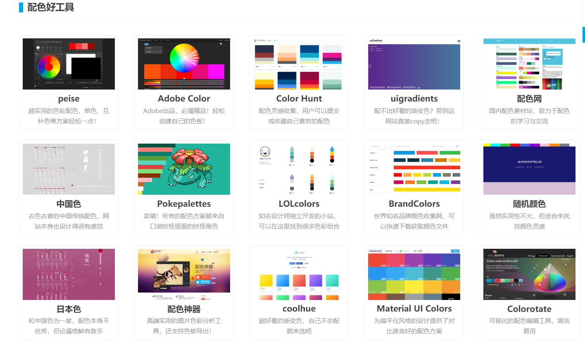Open the 配色神器 title link
585x347 pixels.
click(x=184, y=309)
